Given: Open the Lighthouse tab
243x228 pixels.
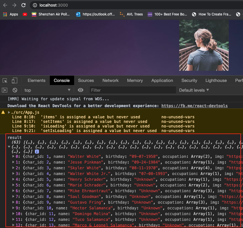Looking at the screenshot, I should pyautogui.click(x=216, y=80).
